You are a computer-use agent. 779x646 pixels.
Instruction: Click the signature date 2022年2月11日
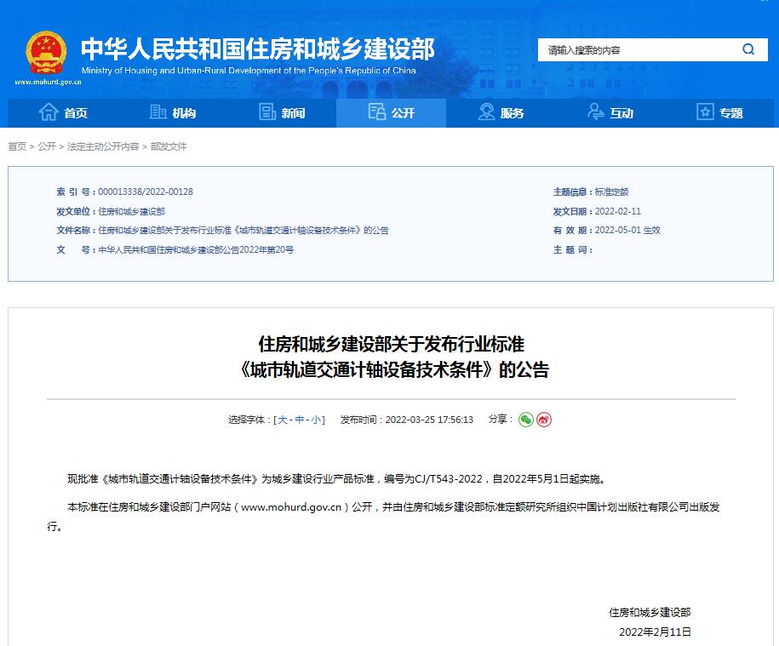(655, 632)
